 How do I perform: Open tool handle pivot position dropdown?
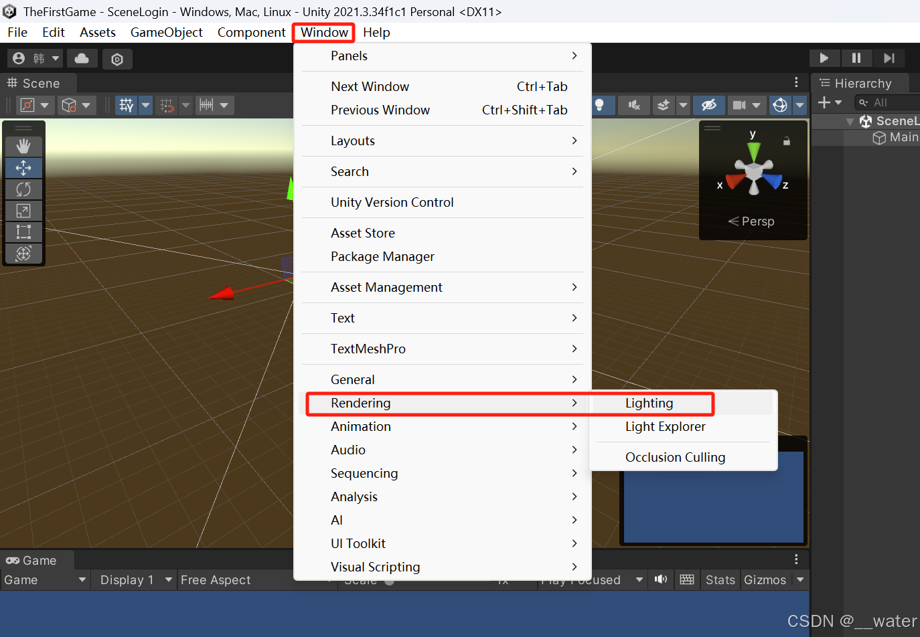[x=35, y=105]
